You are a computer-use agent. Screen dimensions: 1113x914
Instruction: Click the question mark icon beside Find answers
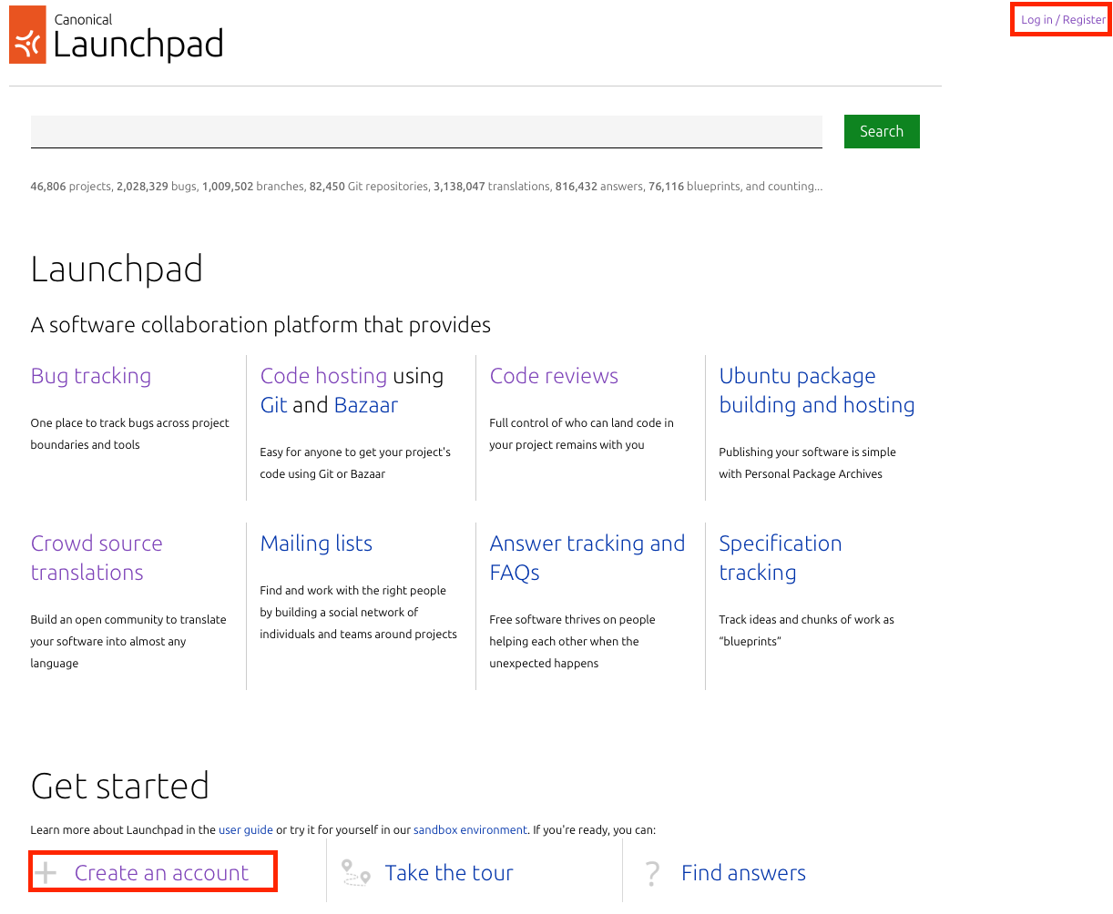point(652,874)
